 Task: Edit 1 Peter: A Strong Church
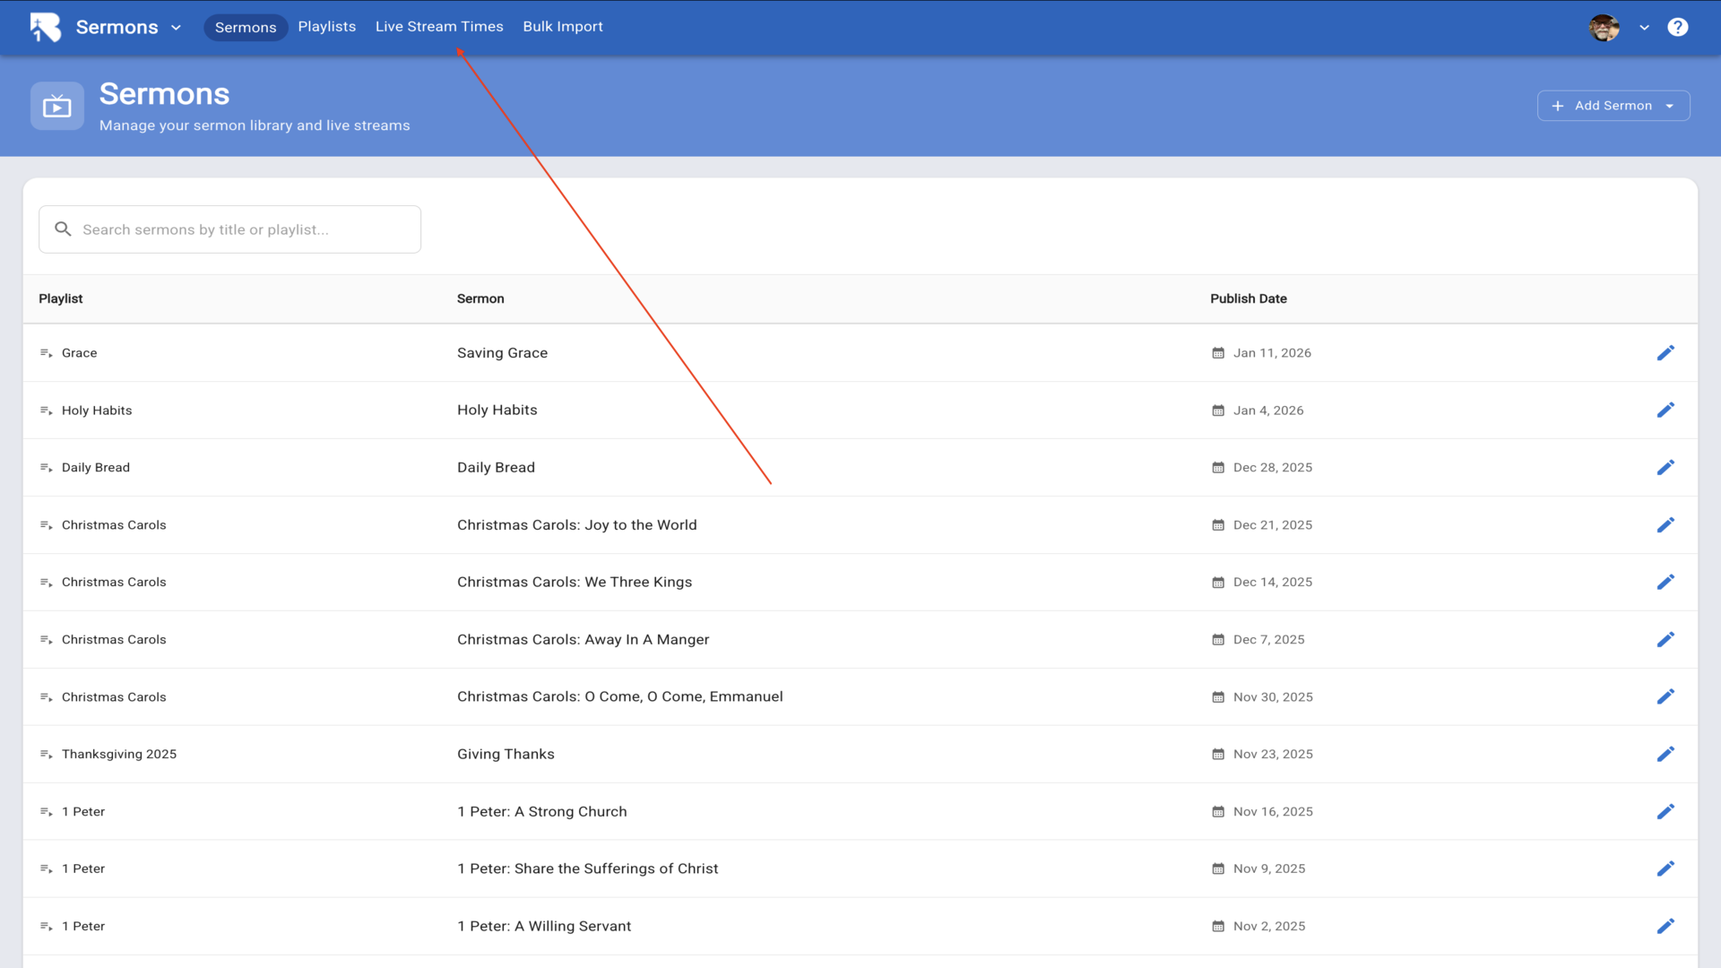pyautogui.click(x=1665, y=812)
